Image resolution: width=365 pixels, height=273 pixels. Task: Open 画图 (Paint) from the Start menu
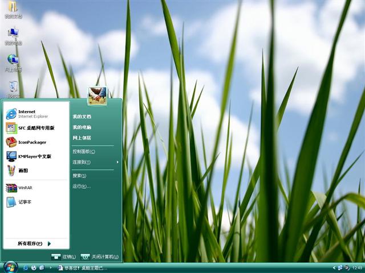coord(36,171)
